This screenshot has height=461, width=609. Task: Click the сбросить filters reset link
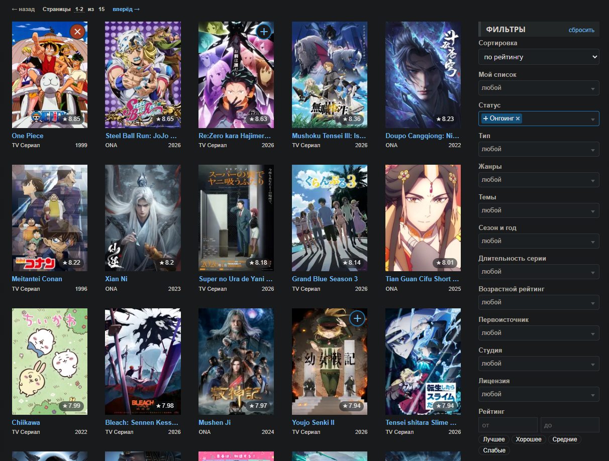coord(581,30)
